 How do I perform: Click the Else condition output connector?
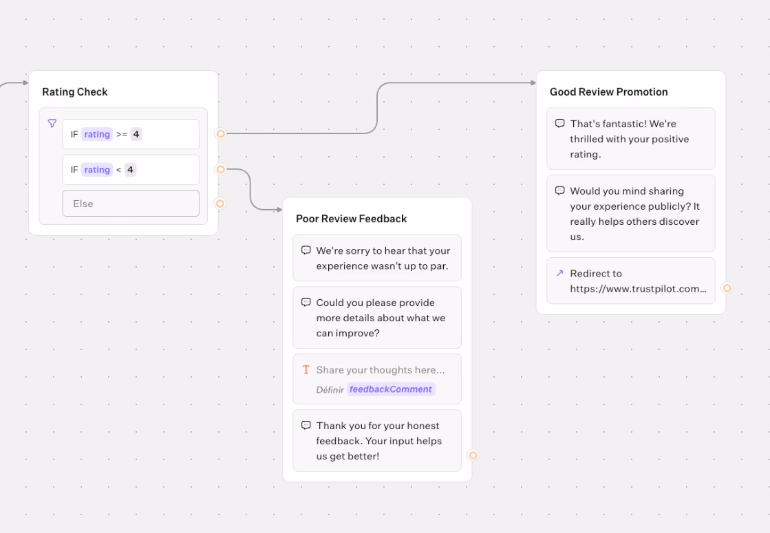coord(220,204)
